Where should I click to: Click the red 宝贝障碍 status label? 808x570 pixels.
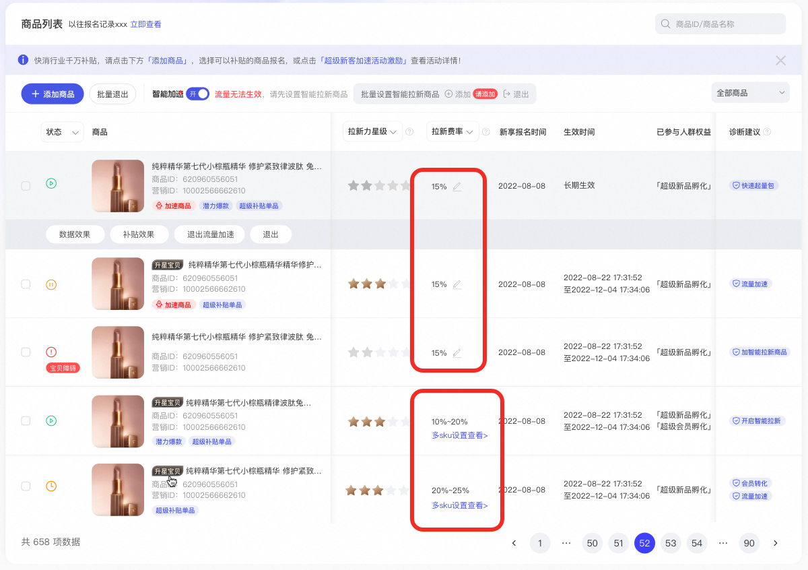tap(62, 368)
